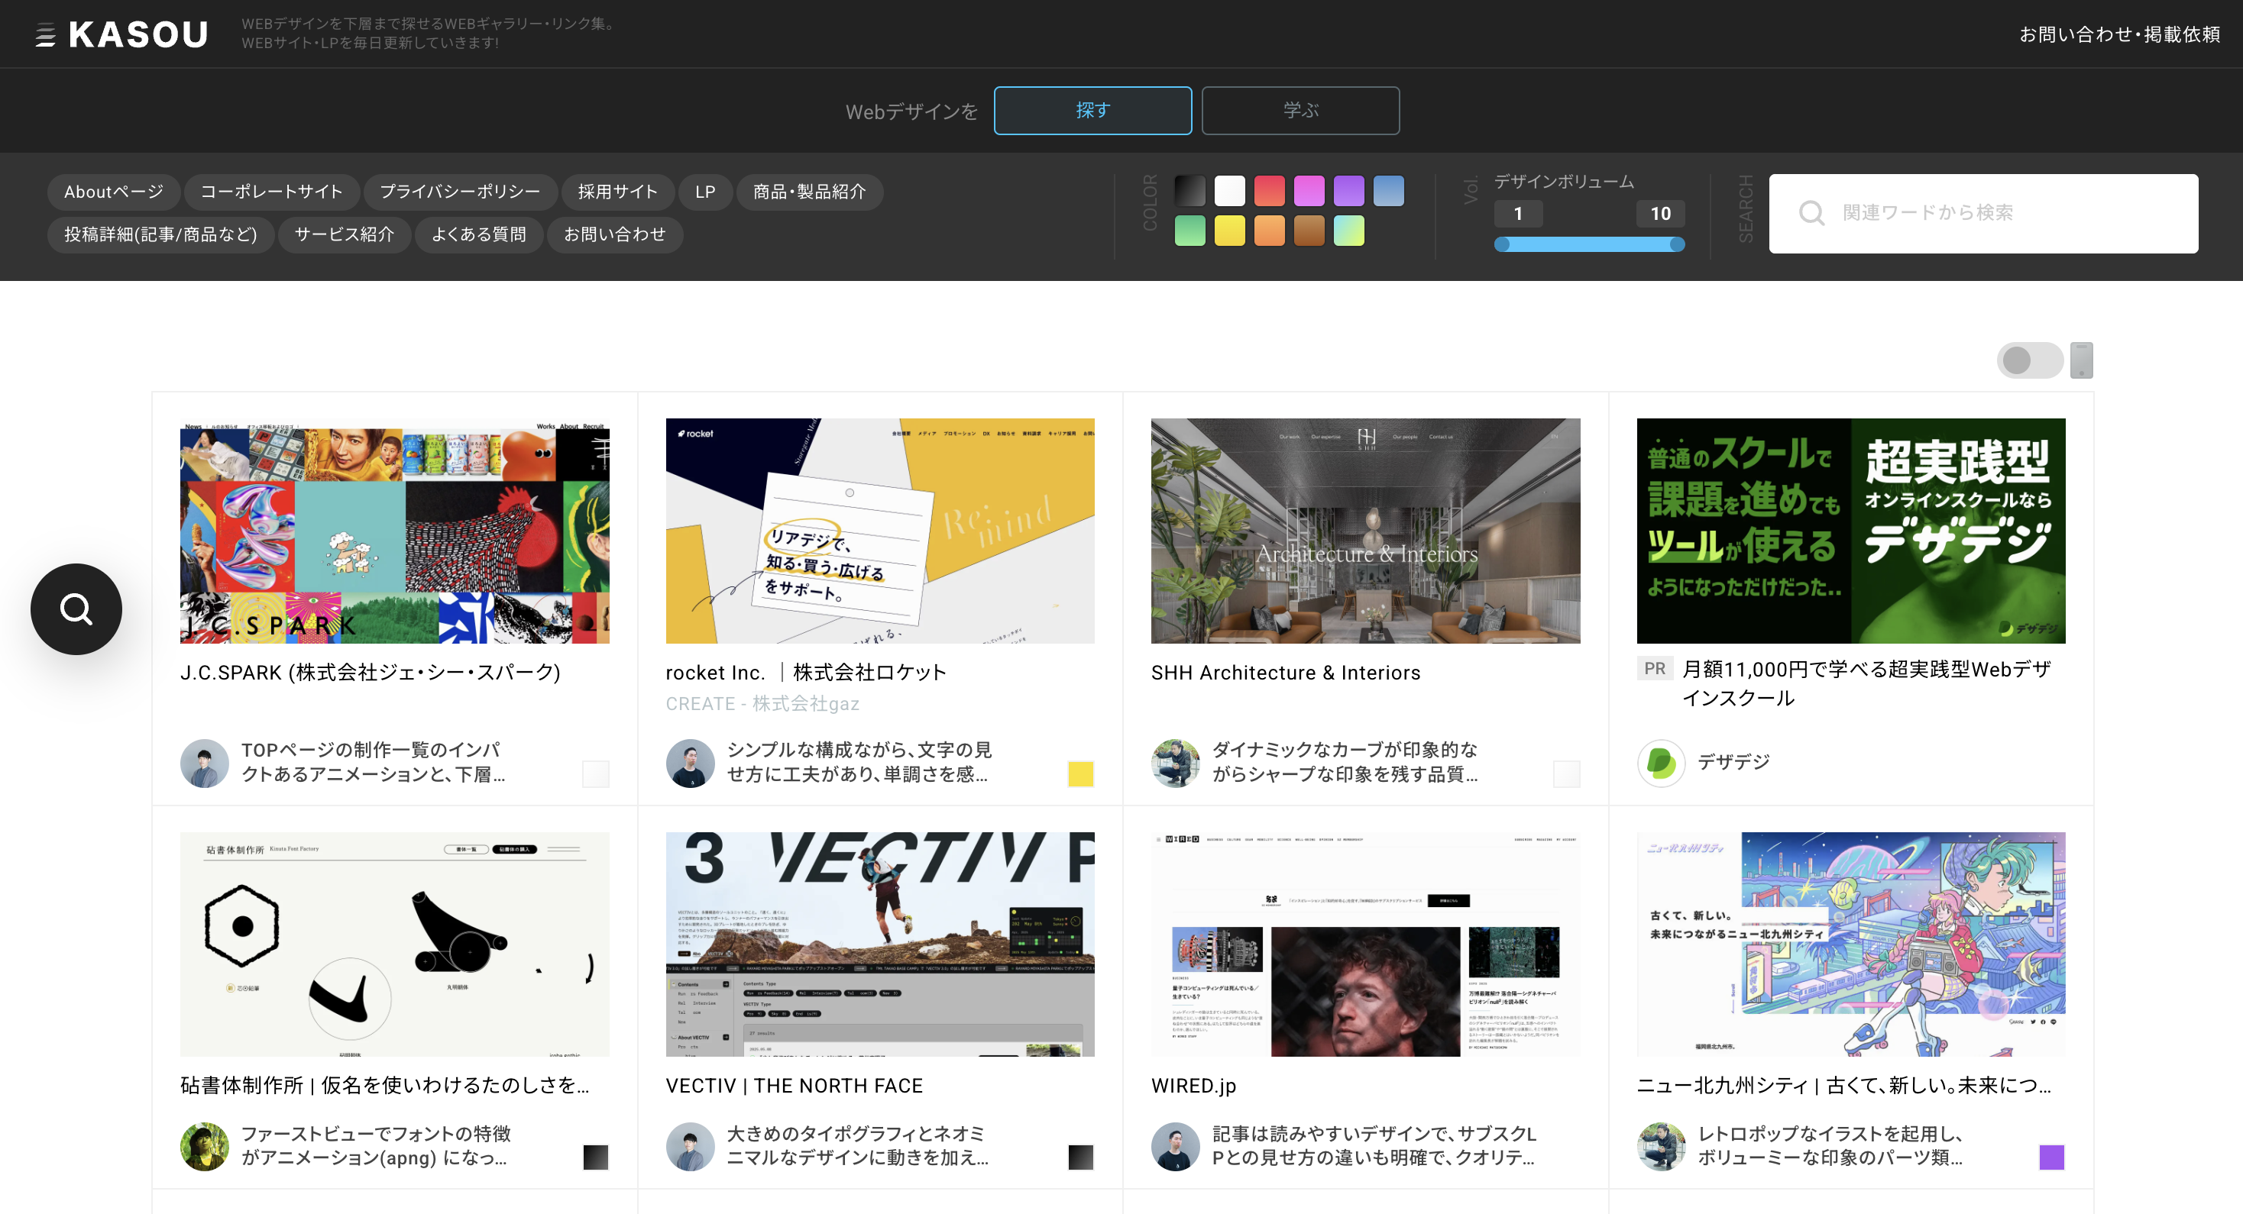Choose the pink color swatch
This screenshot has height=1214, width=2243.
1309,191
